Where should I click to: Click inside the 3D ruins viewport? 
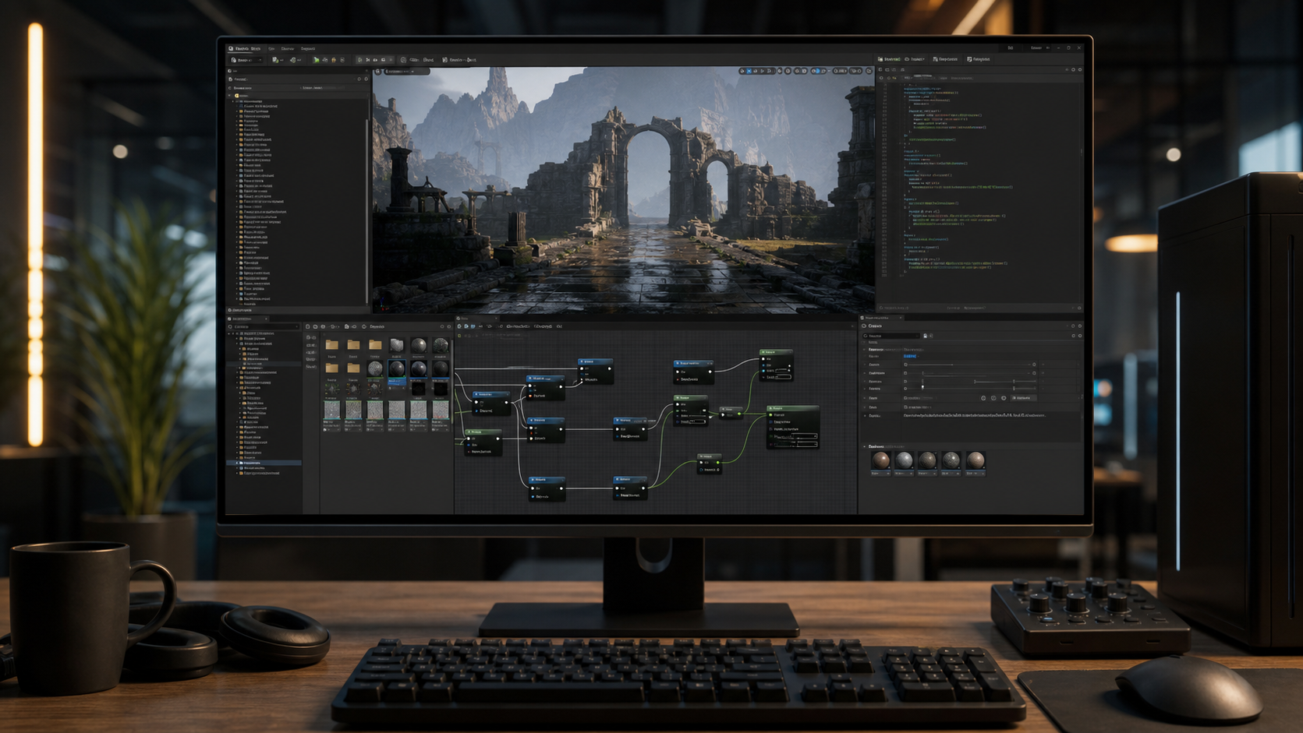click(x=622, y=191)
